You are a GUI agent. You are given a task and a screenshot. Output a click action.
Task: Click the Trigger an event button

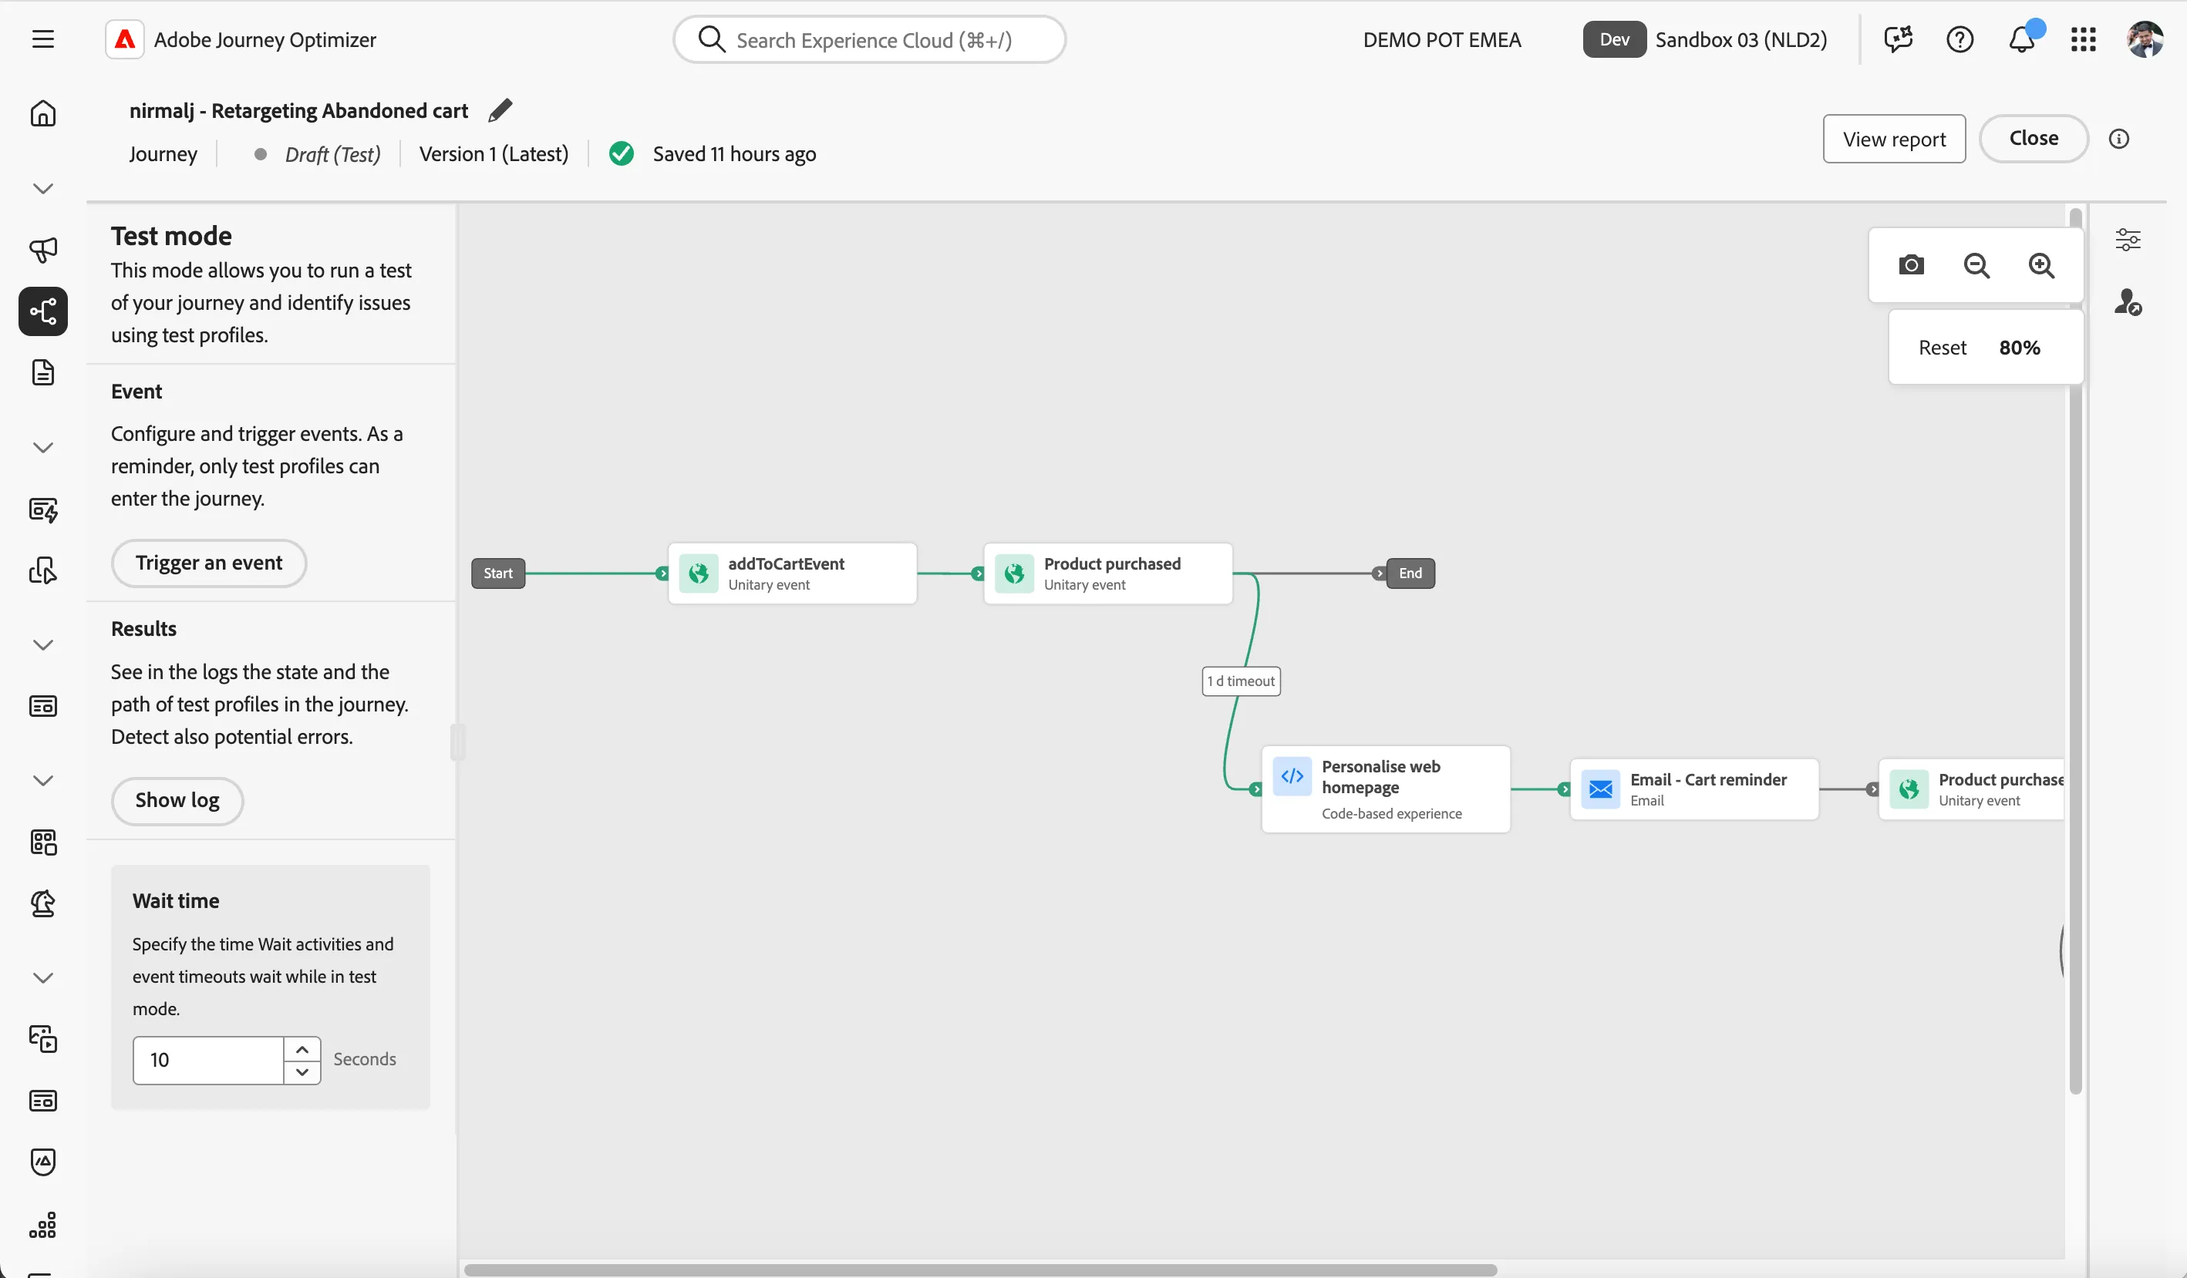209,563
